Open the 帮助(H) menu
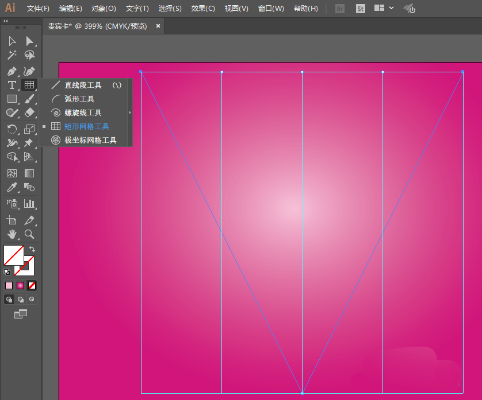The height and width of the screenshot is (400, 482). tap(305, 9)
